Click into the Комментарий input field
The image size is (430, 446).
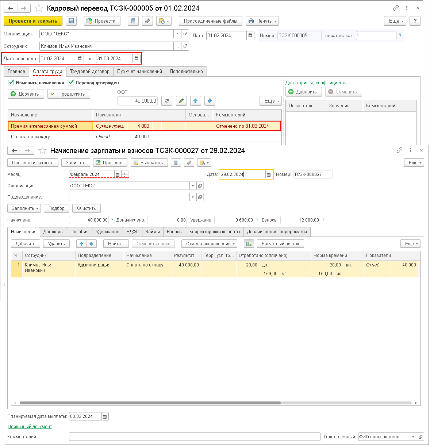(x=195, y=437)
